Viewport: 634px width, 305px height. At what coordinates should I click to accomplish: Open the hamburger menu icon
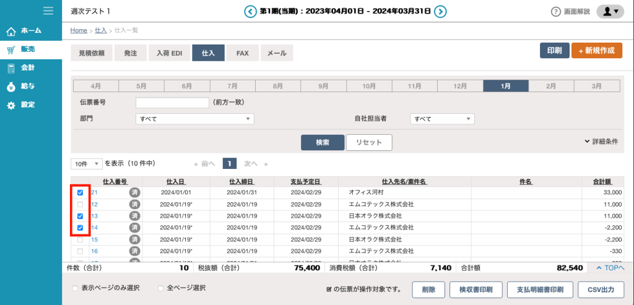(48, 11)
